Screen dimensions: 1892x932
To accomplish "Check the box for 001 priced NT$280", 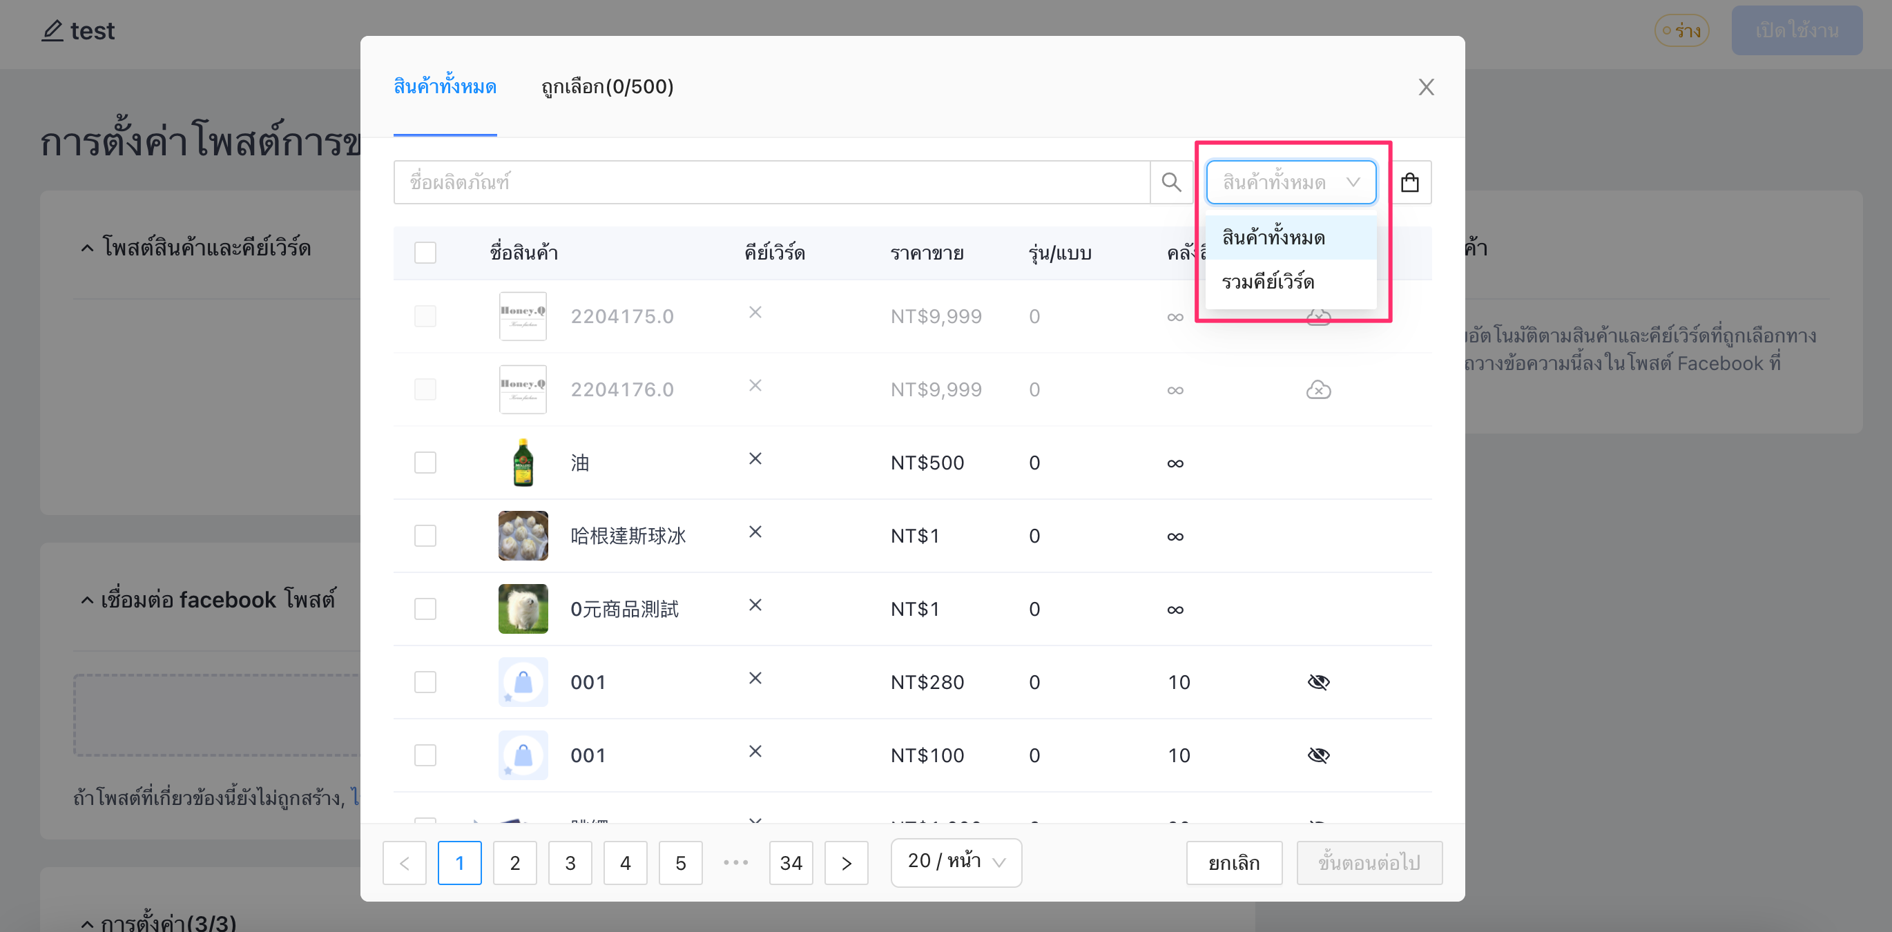I will (425, 682).
